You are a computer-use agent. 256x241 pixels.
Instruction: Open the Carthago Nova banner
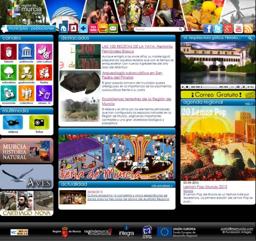coord(27,203)
